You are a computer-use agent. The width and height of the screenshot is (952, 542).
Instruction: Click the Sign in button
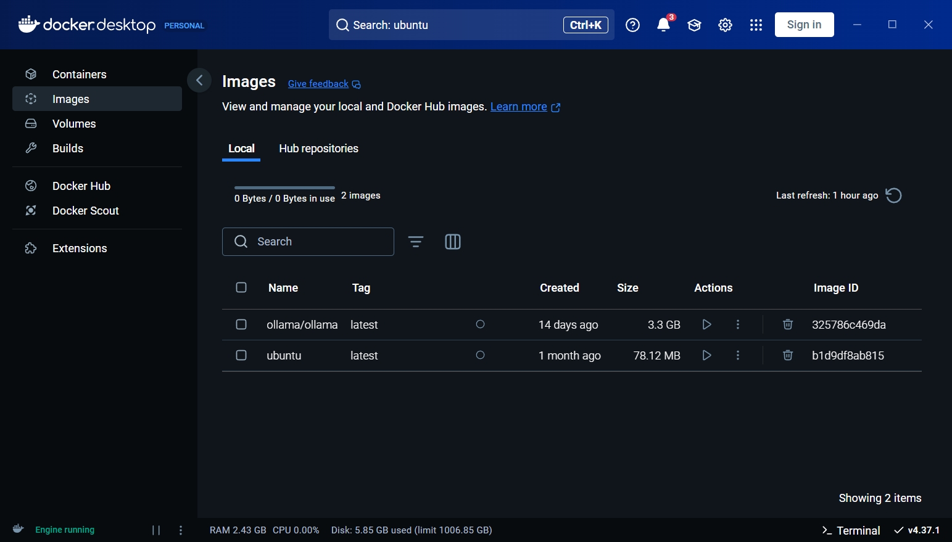click(x=804, y=25)
